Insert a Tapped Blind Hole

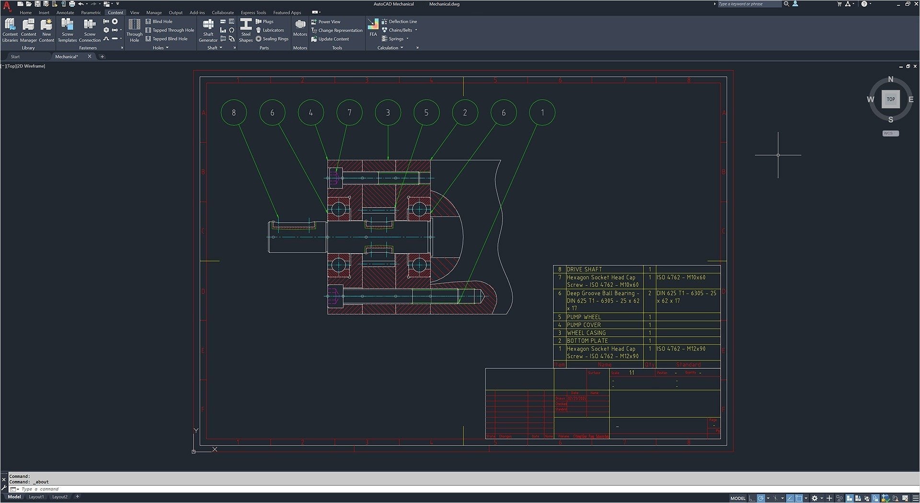166,39
